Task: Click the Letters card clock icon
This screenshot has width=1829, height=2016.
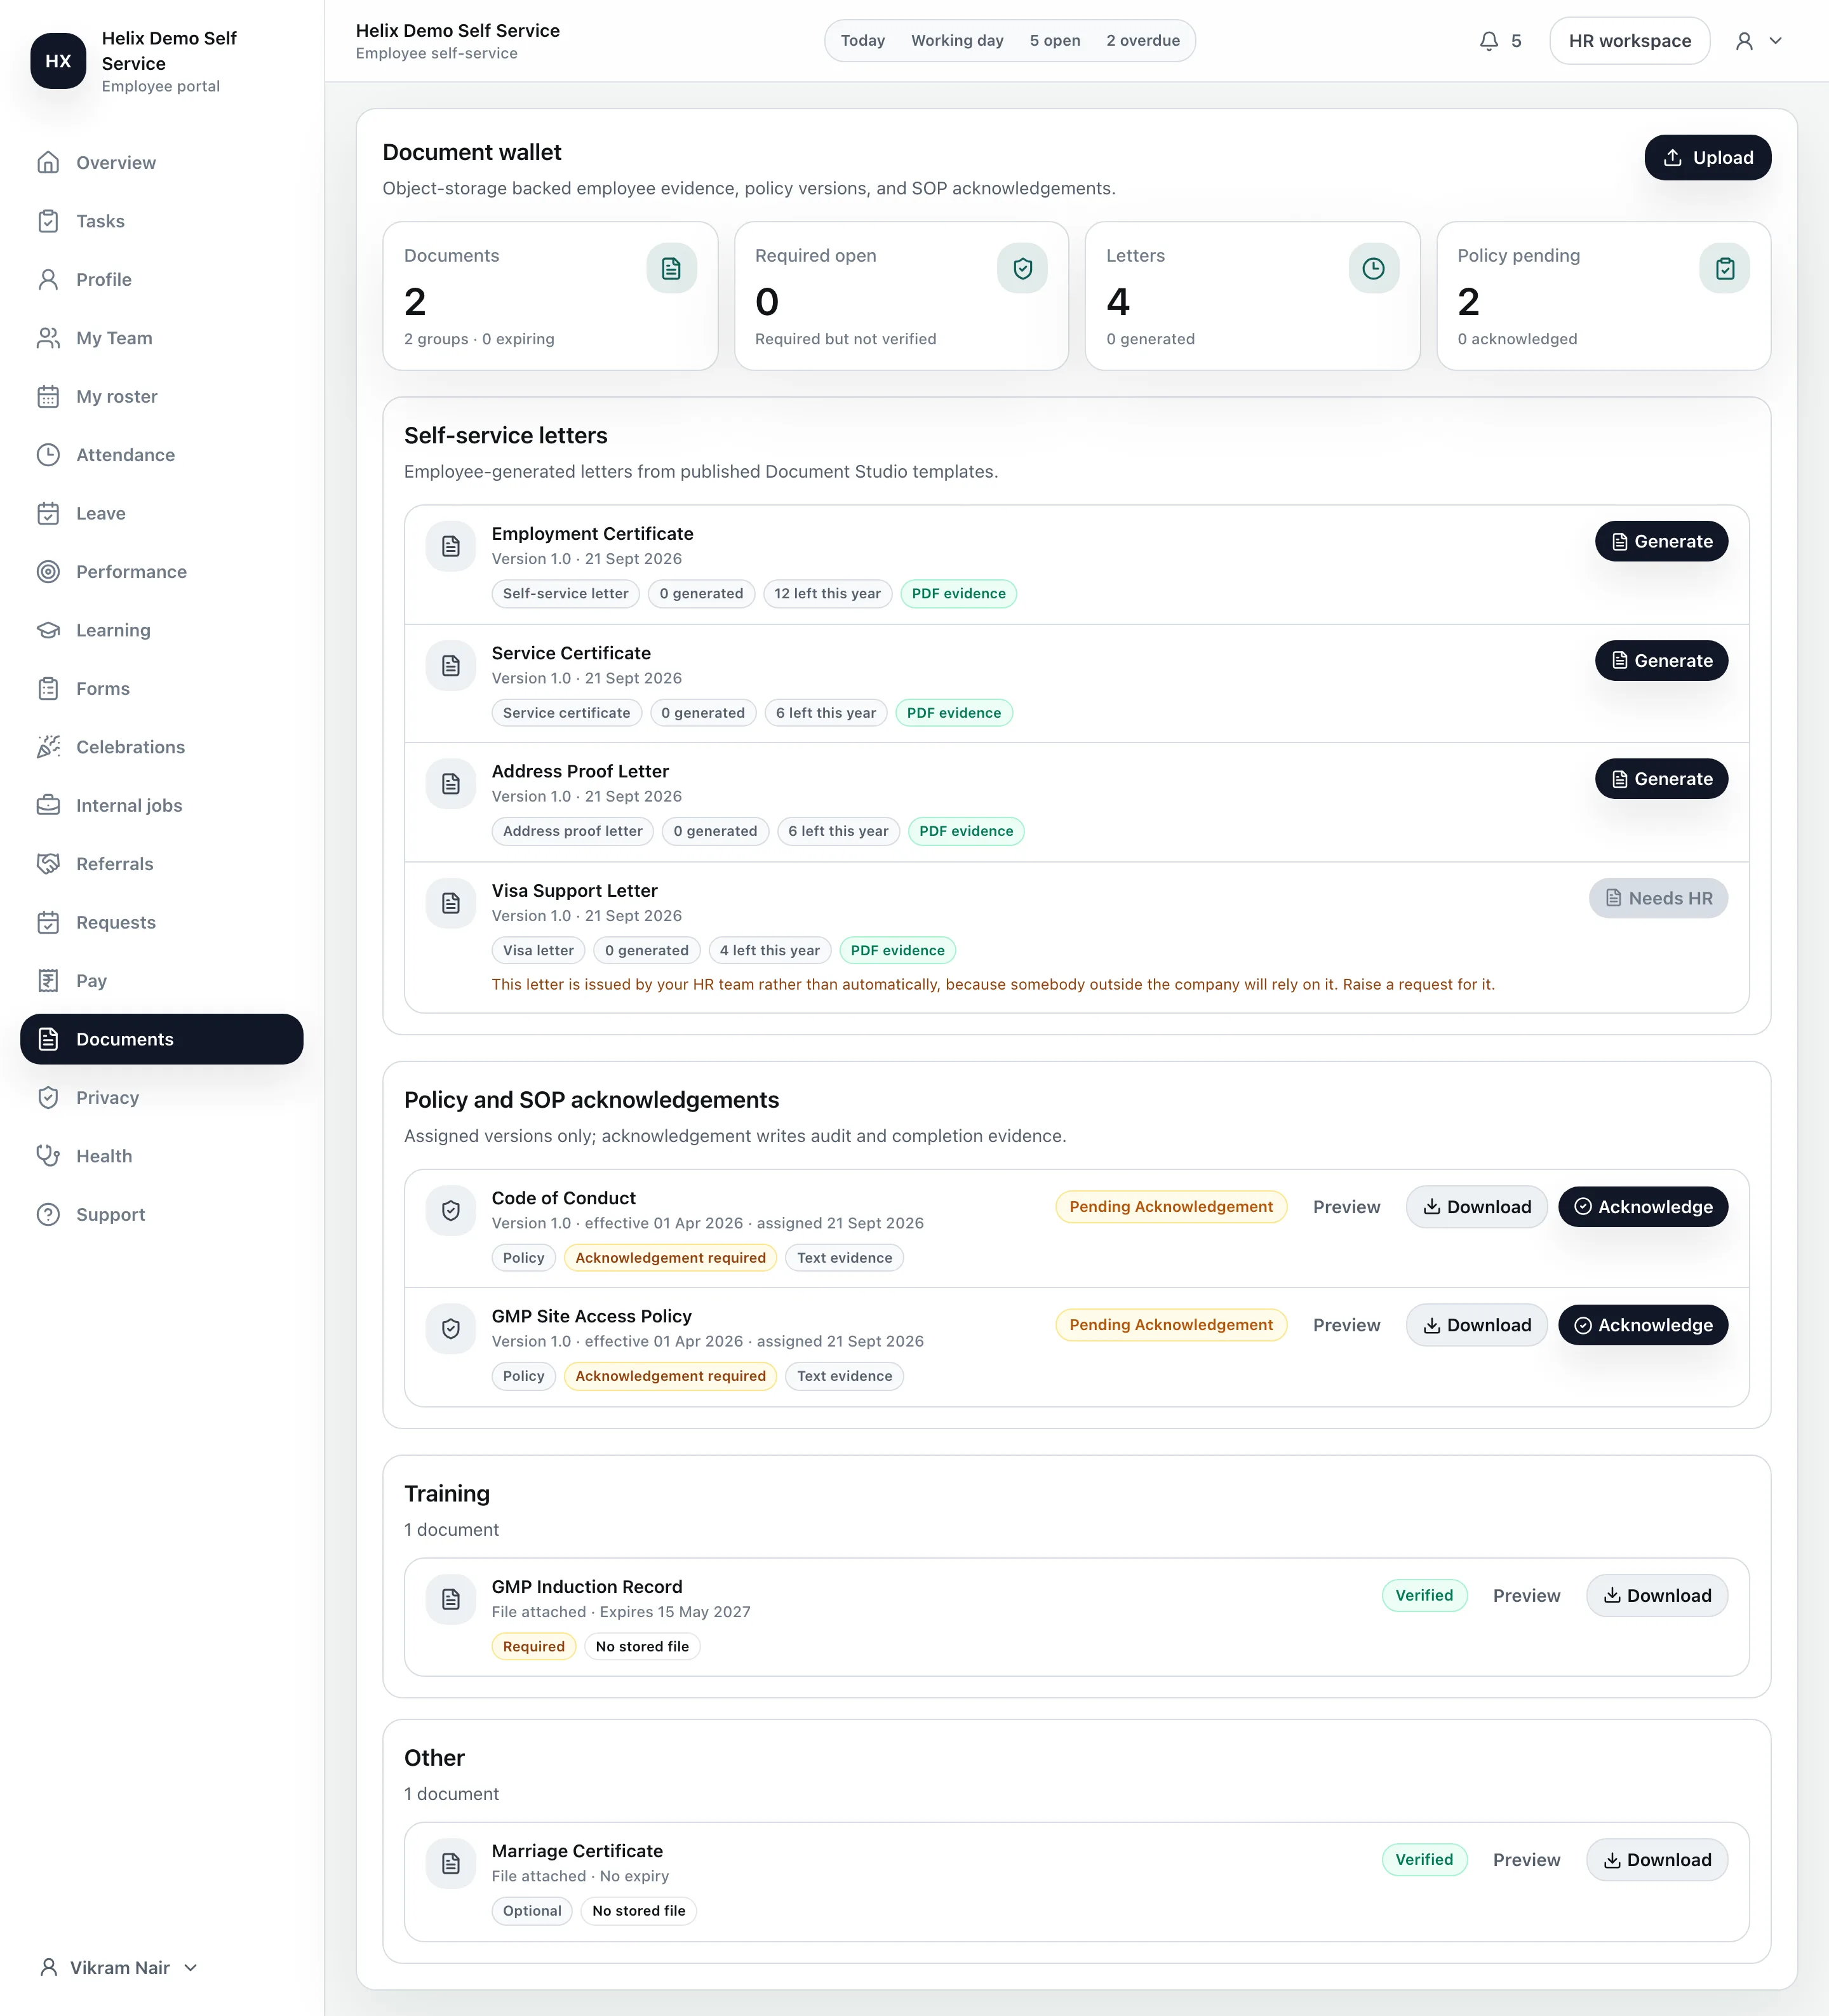Action: tap(1373, 268)
